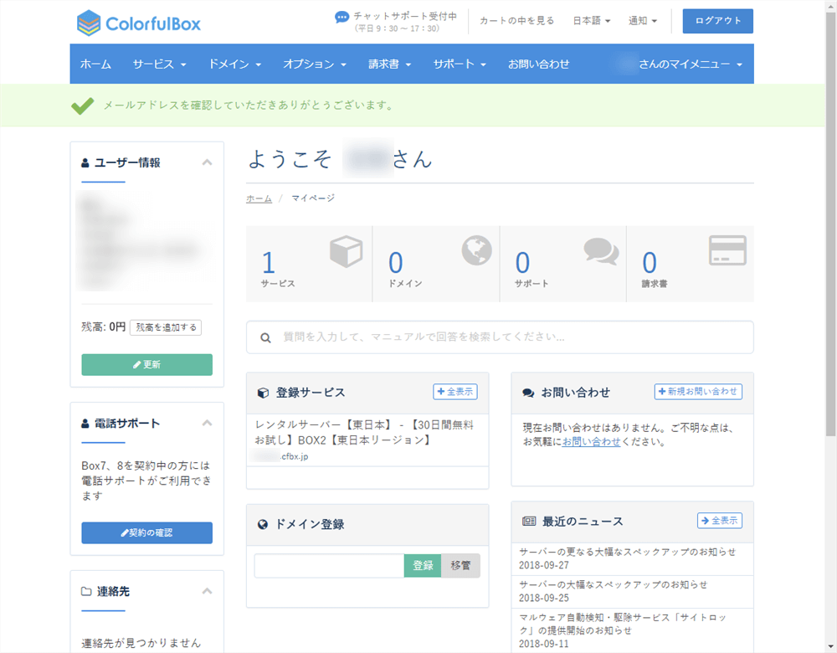This screenshot has width=837, height=653.
Task: Collapse the 連絡先 panel chevron
Action: tap(207, 591)
